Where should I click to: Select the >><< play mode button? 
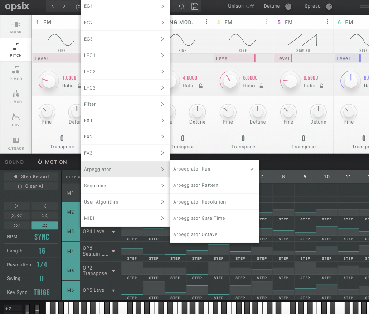16,216
